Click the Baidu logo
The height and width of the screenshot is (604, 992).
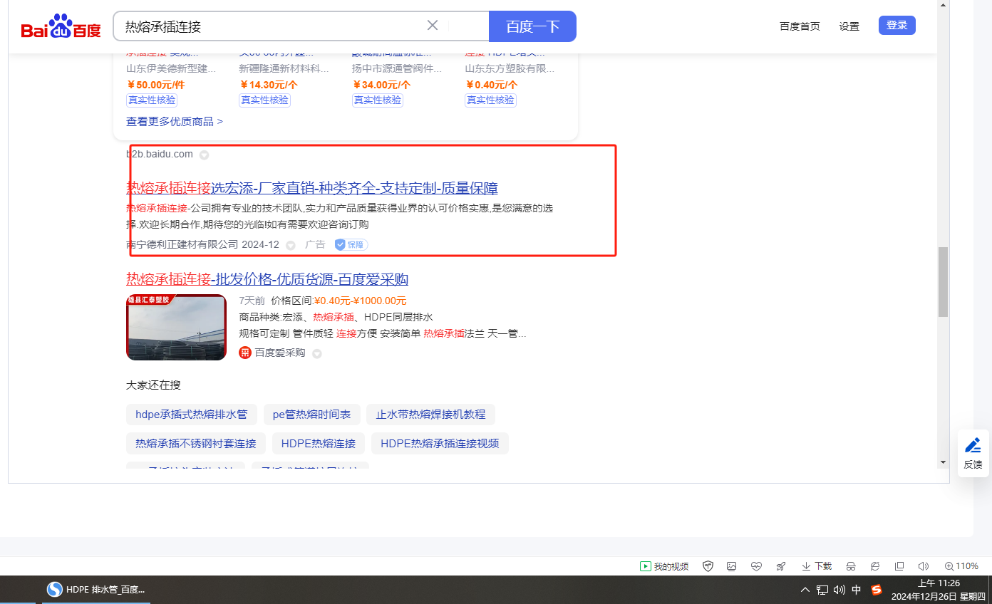61,27
